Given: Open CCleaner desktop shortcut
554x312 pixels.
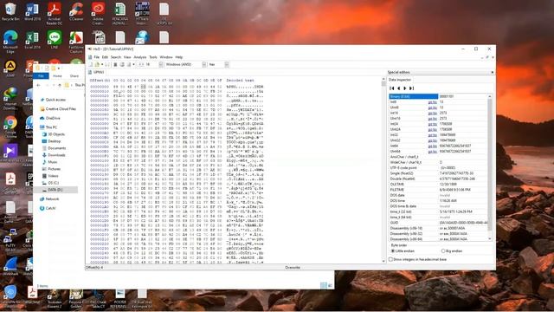Looking at the screenshot, I should (76, 11).
